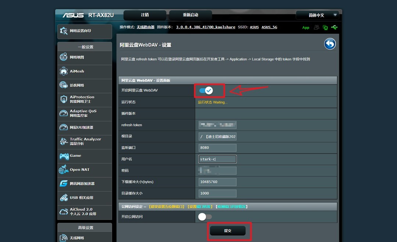Screen dimensions: 397x242
Task: Select the 访客网络 guest network icon
Action: click(x=64, y=85)
